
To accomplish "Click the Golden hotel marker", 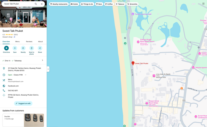I will tap(200, 53).
